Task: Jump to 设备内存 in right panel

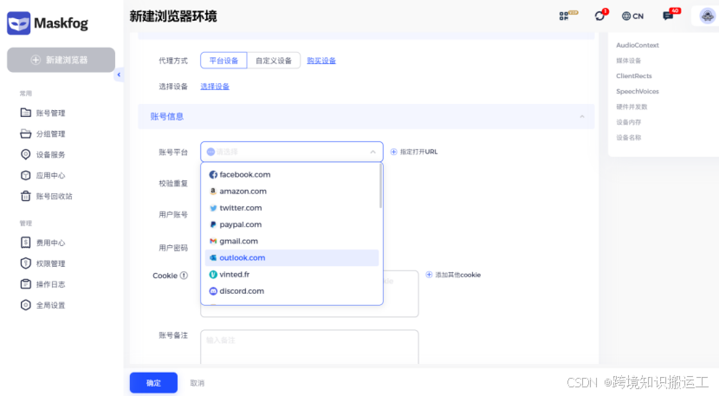Action: pyautogui.click(x=628, y=122)
